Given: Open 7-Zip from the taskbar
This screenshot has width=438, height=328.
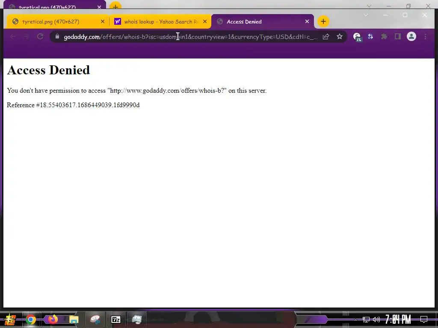Looking at the screenshot, I should point(115,319).
